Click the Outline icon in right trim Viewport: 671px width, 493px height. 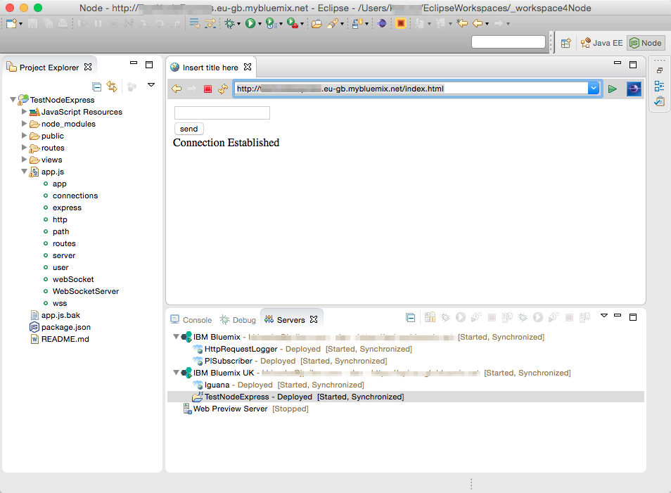(x=660, y=87)
